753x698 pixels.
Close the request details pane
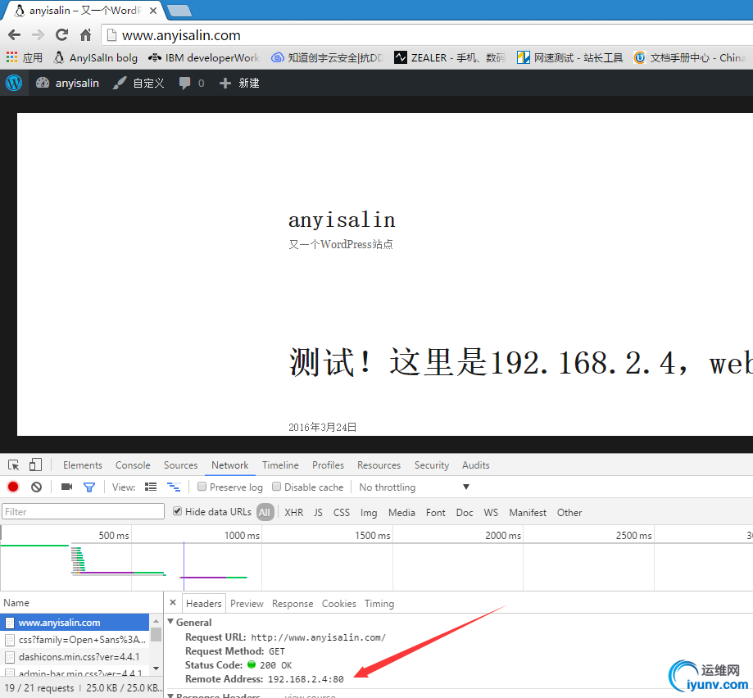click(x=173, y=602)
